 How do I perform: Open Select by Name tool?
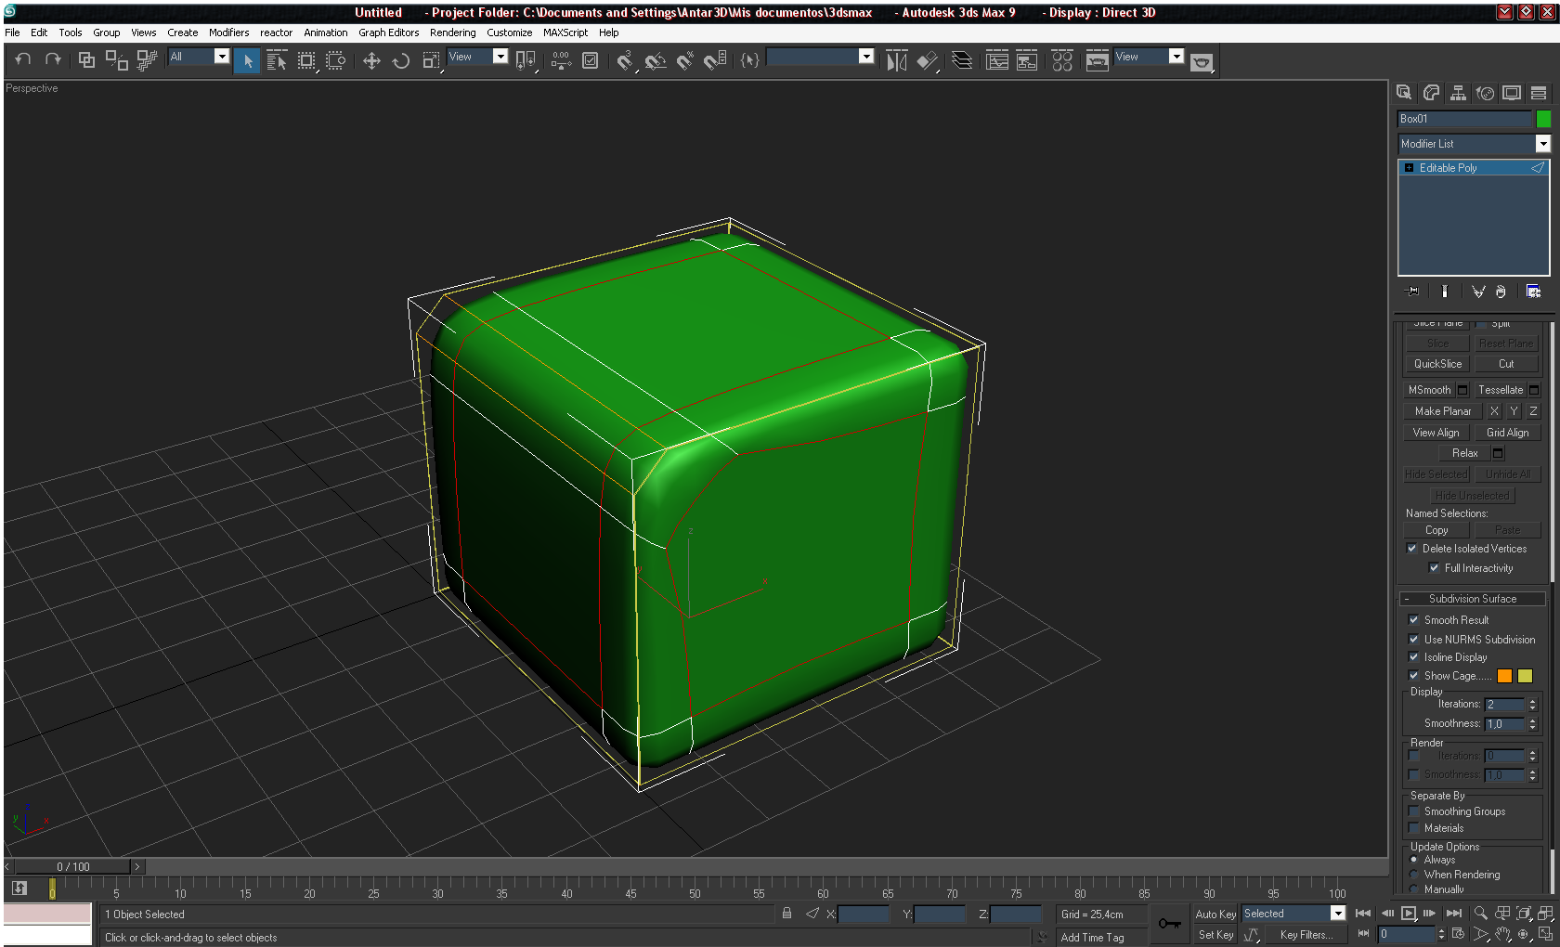pyautogui.click(x=277, y=60)
